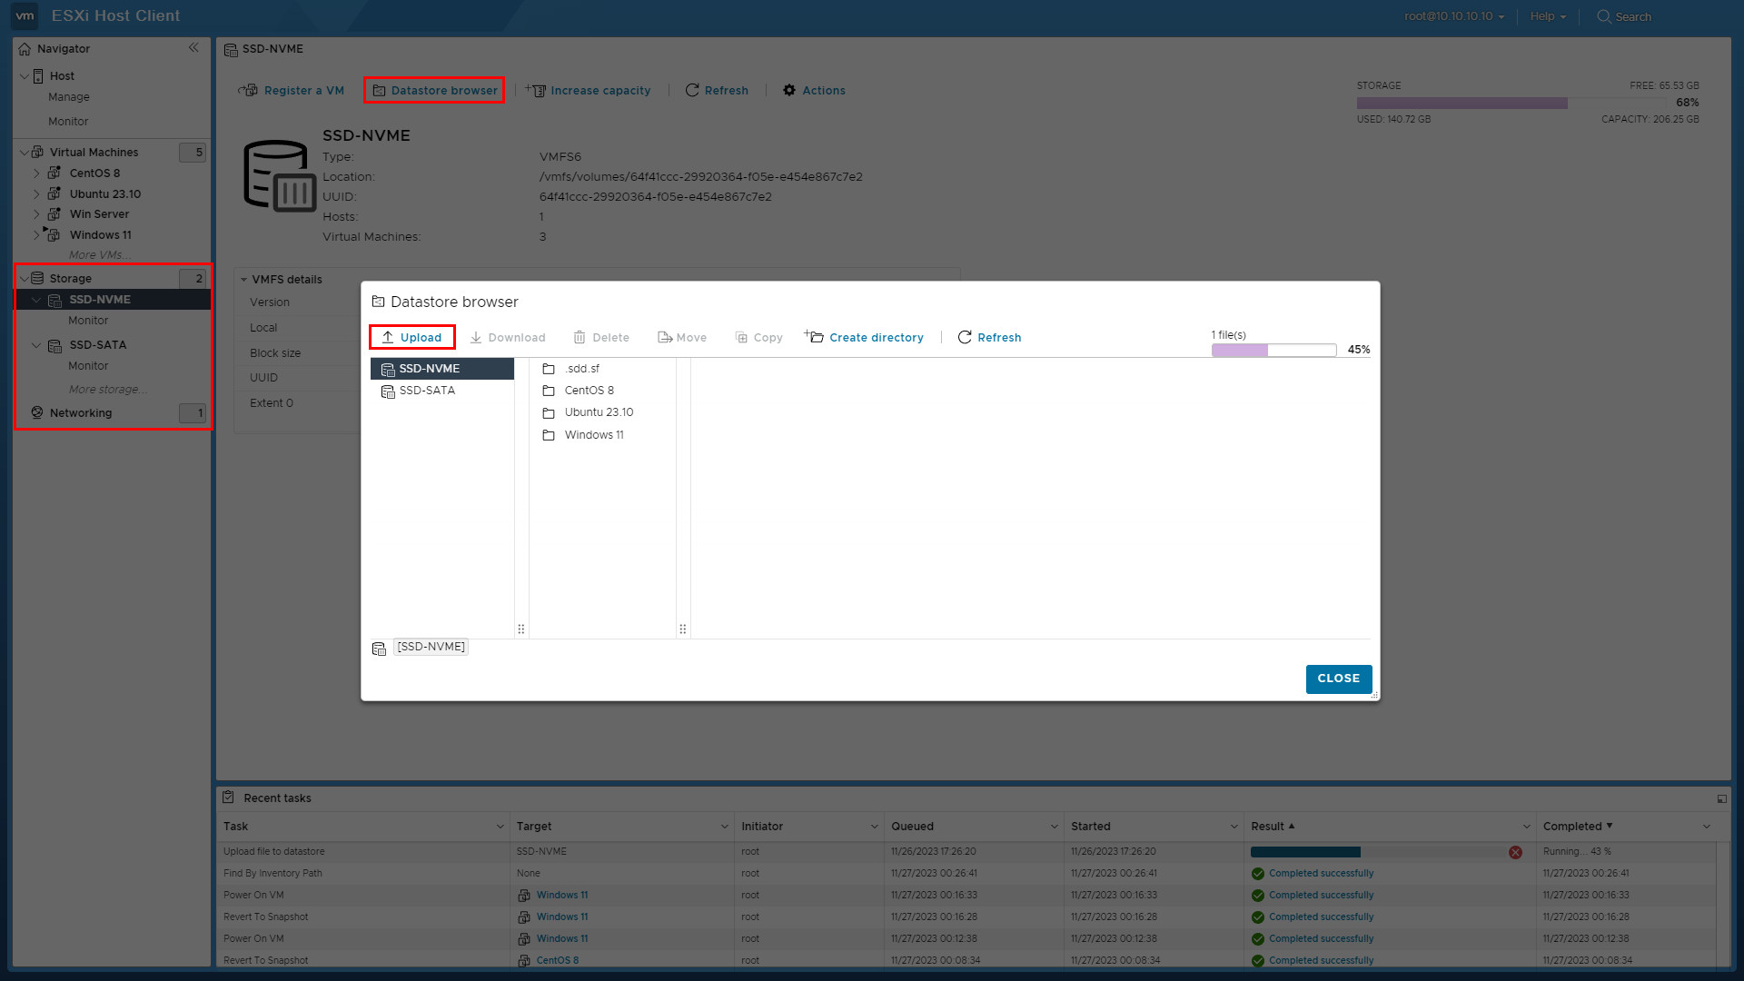The image size is (1744, 981).
Task: Select SSD-SATA datastore in browser
Action: [x=427, y=391]
